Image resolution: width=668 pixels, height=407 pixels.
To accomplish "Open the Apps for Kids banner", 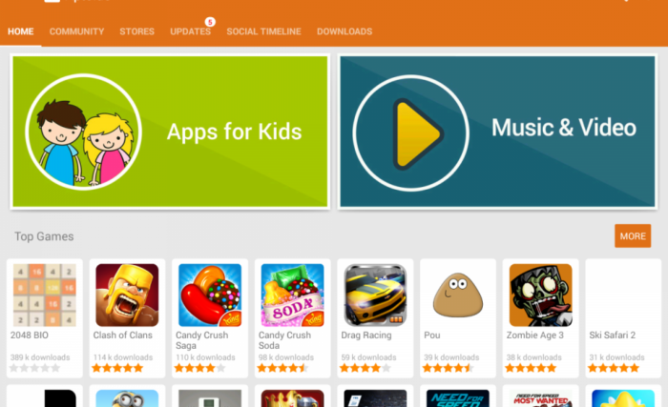I will point(170,132).
